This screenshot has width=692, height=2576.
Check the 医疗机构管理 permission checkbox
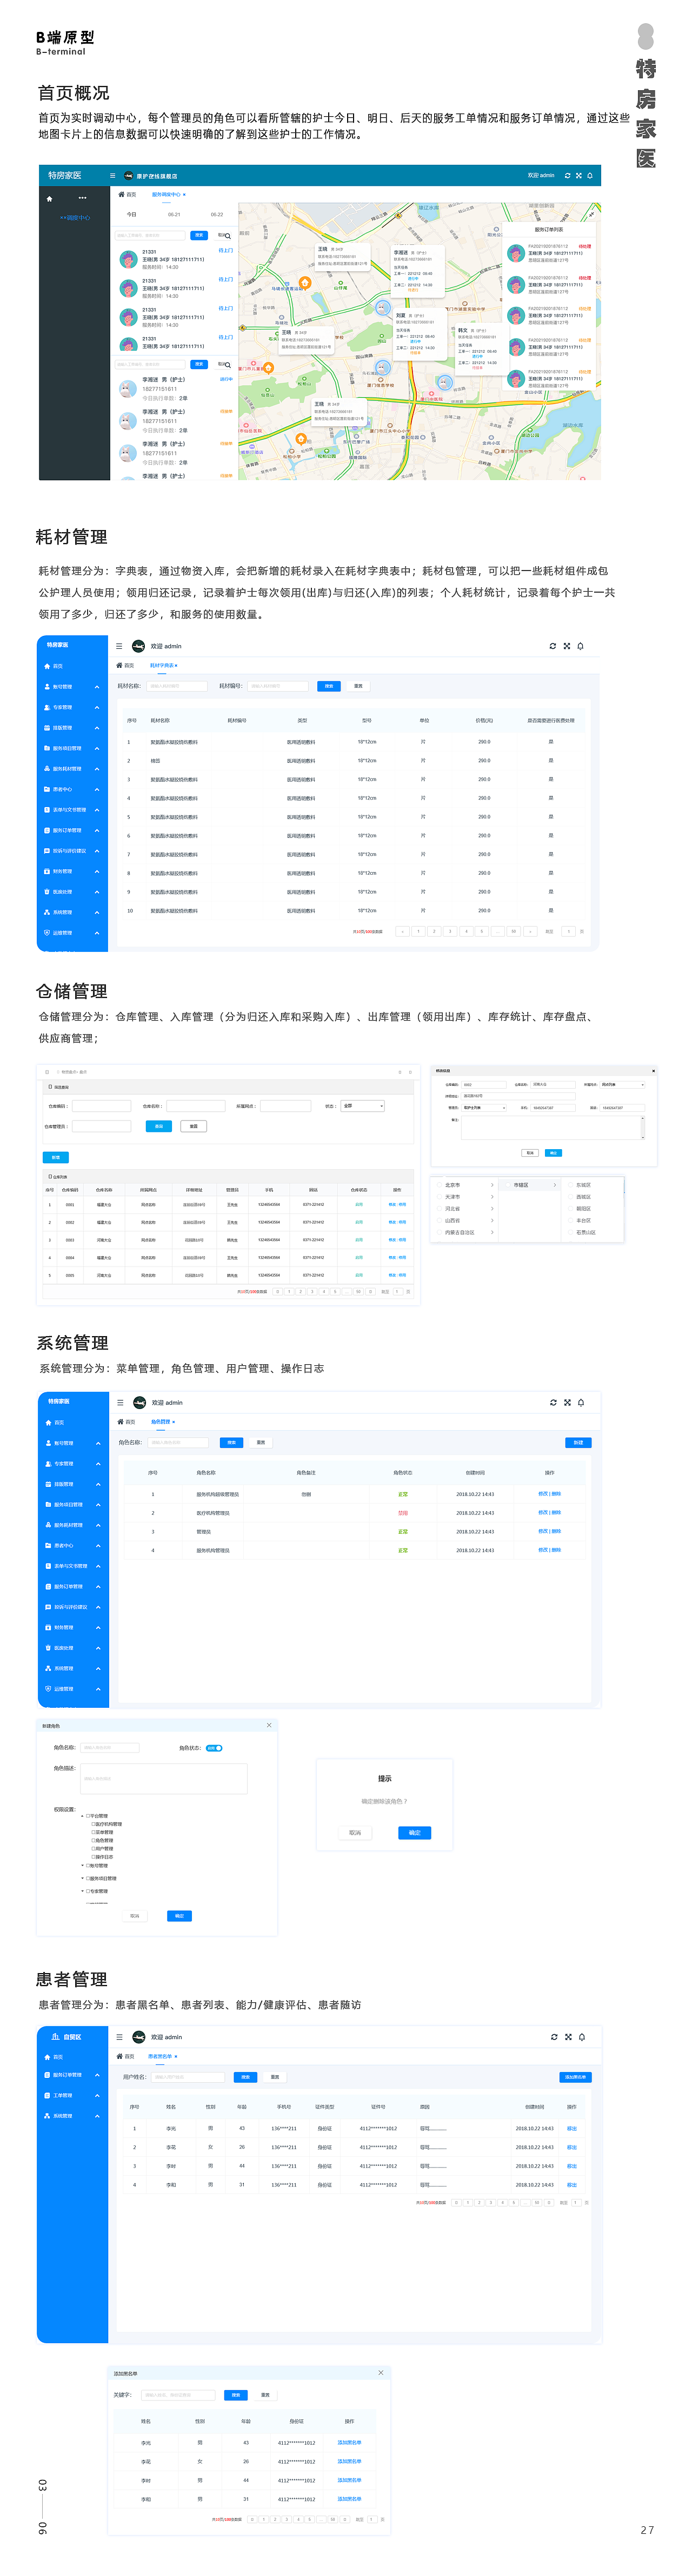coord(93,1825)
